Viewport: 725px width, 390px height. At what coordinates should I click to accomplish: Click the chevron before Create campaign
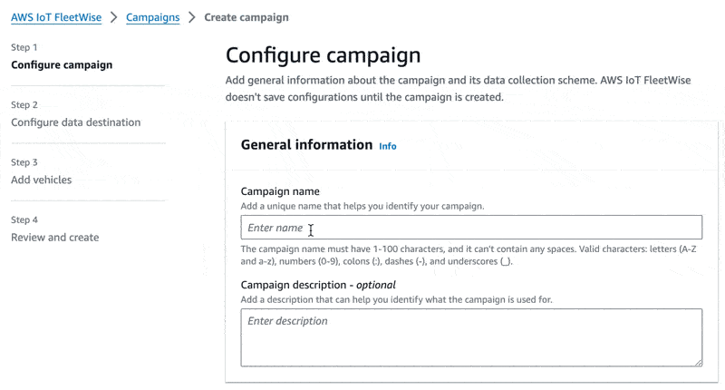pos(192,17)
